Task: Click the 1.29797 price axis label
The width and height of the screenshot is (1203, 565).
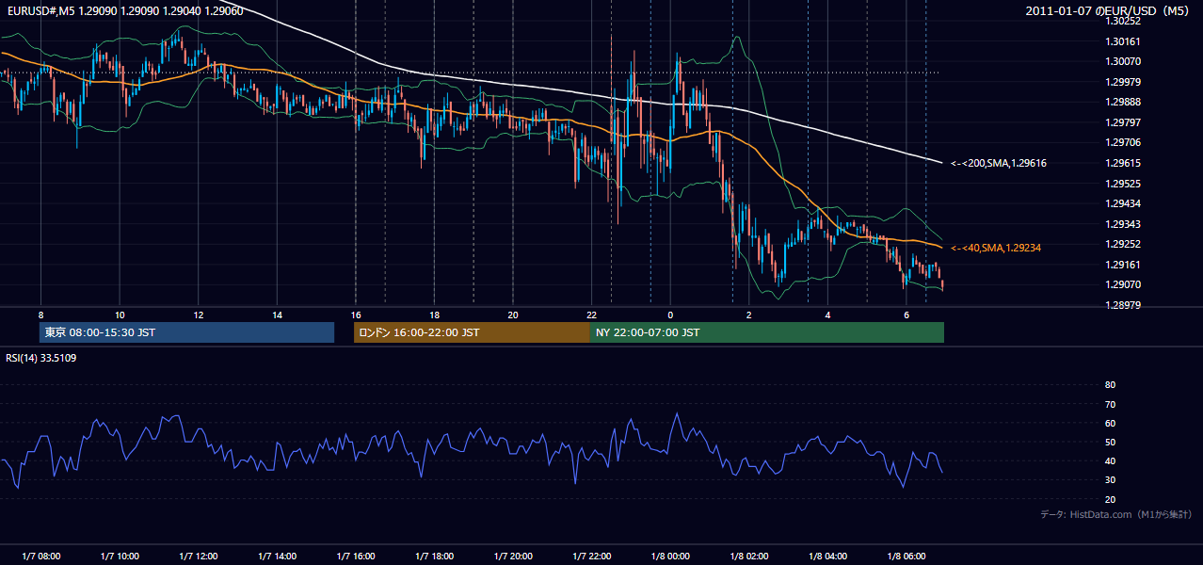Action: pos(1123,122)
